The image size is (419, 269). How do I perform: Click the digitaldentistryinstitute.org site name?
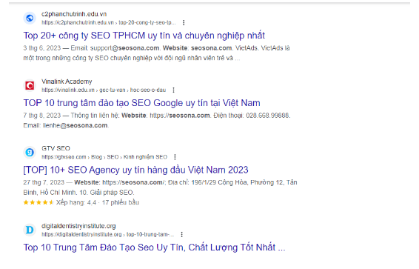[78, 226]
